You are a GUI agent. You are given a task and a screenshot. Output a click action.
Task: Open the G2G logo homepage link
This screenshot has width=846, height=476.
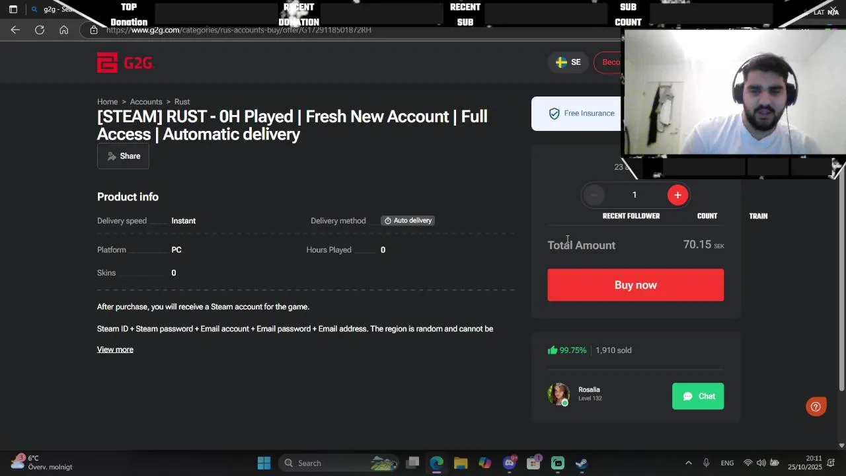(126, 63)
